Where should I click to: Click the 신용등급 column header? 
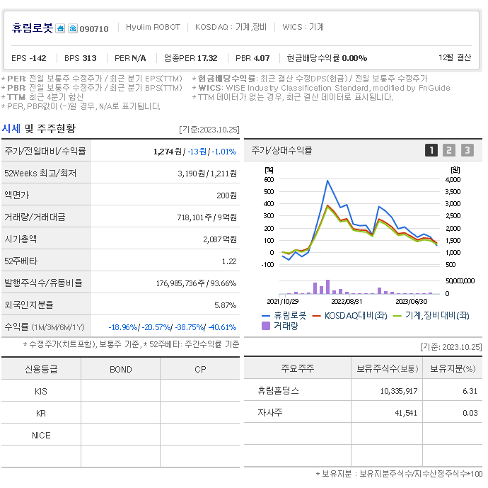click(41, 369)
